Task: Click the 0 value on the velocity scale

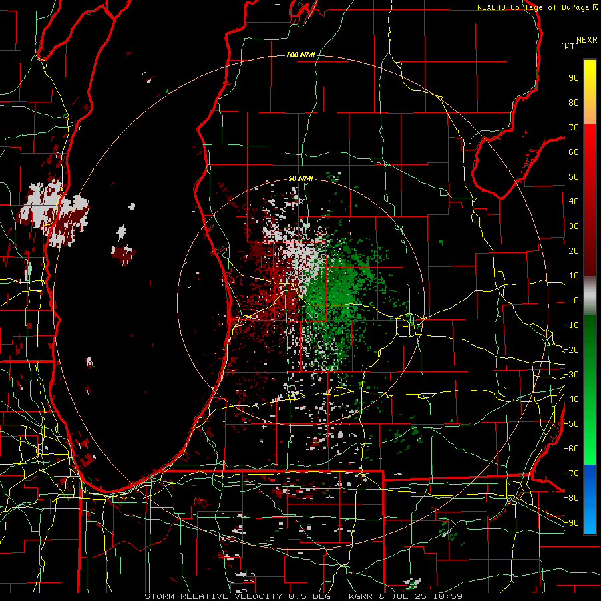Action: (x=576, y=300)
